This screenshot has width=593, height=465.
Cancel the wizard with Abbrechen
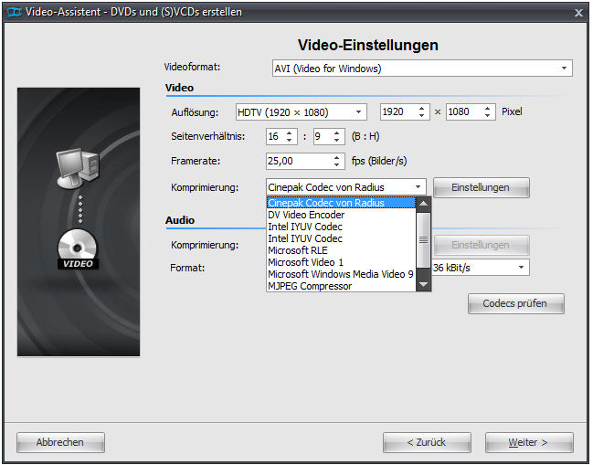click(60, 442)
